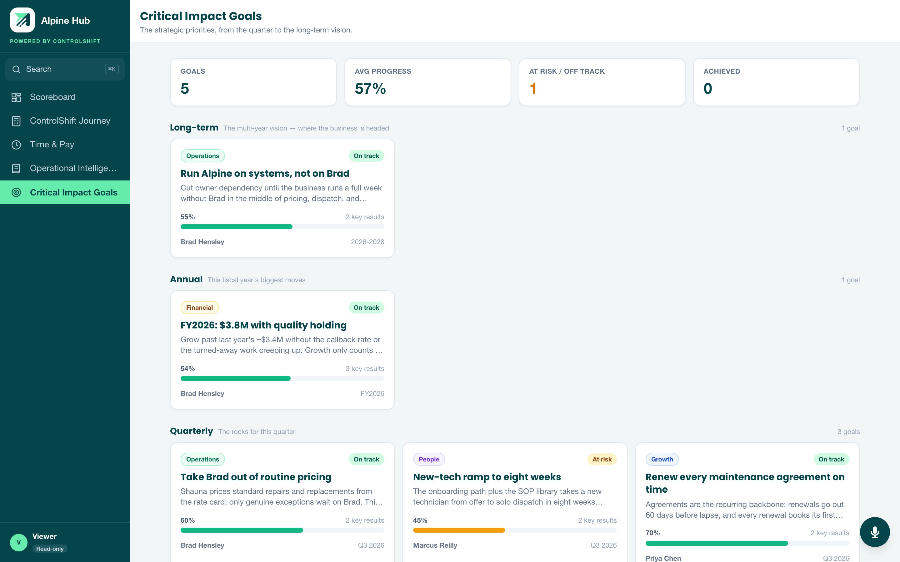Click the Operational Intelligence book icon
Screen dimensions: 900x562
pyautogui.click(x=16, y=168)
